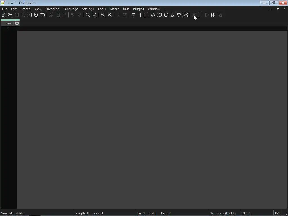
Task: Open the Language menu
Action: click(71, 9)
